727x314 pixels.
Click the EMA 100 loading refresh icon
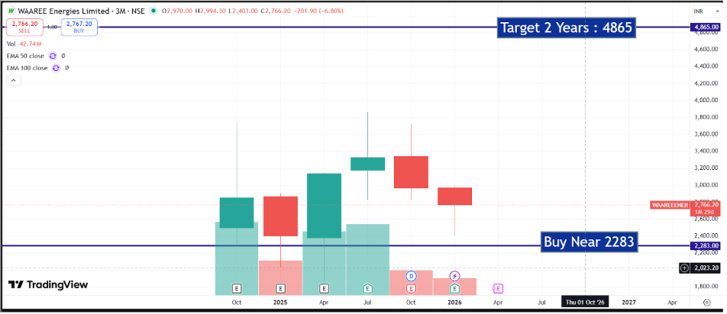[x=56, y=68]
